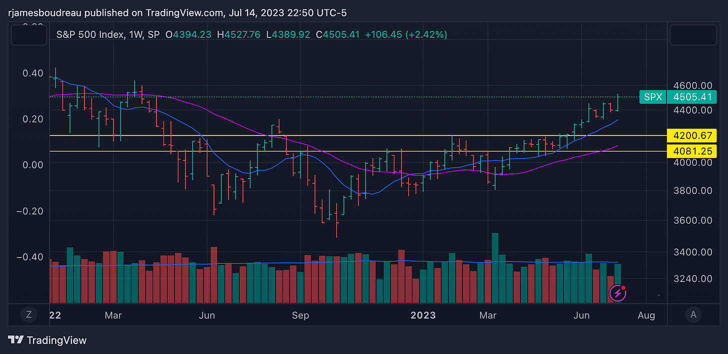Click the open value O4394.23
This screenshot has width=728, height=354.
click(x=188, y=34)
